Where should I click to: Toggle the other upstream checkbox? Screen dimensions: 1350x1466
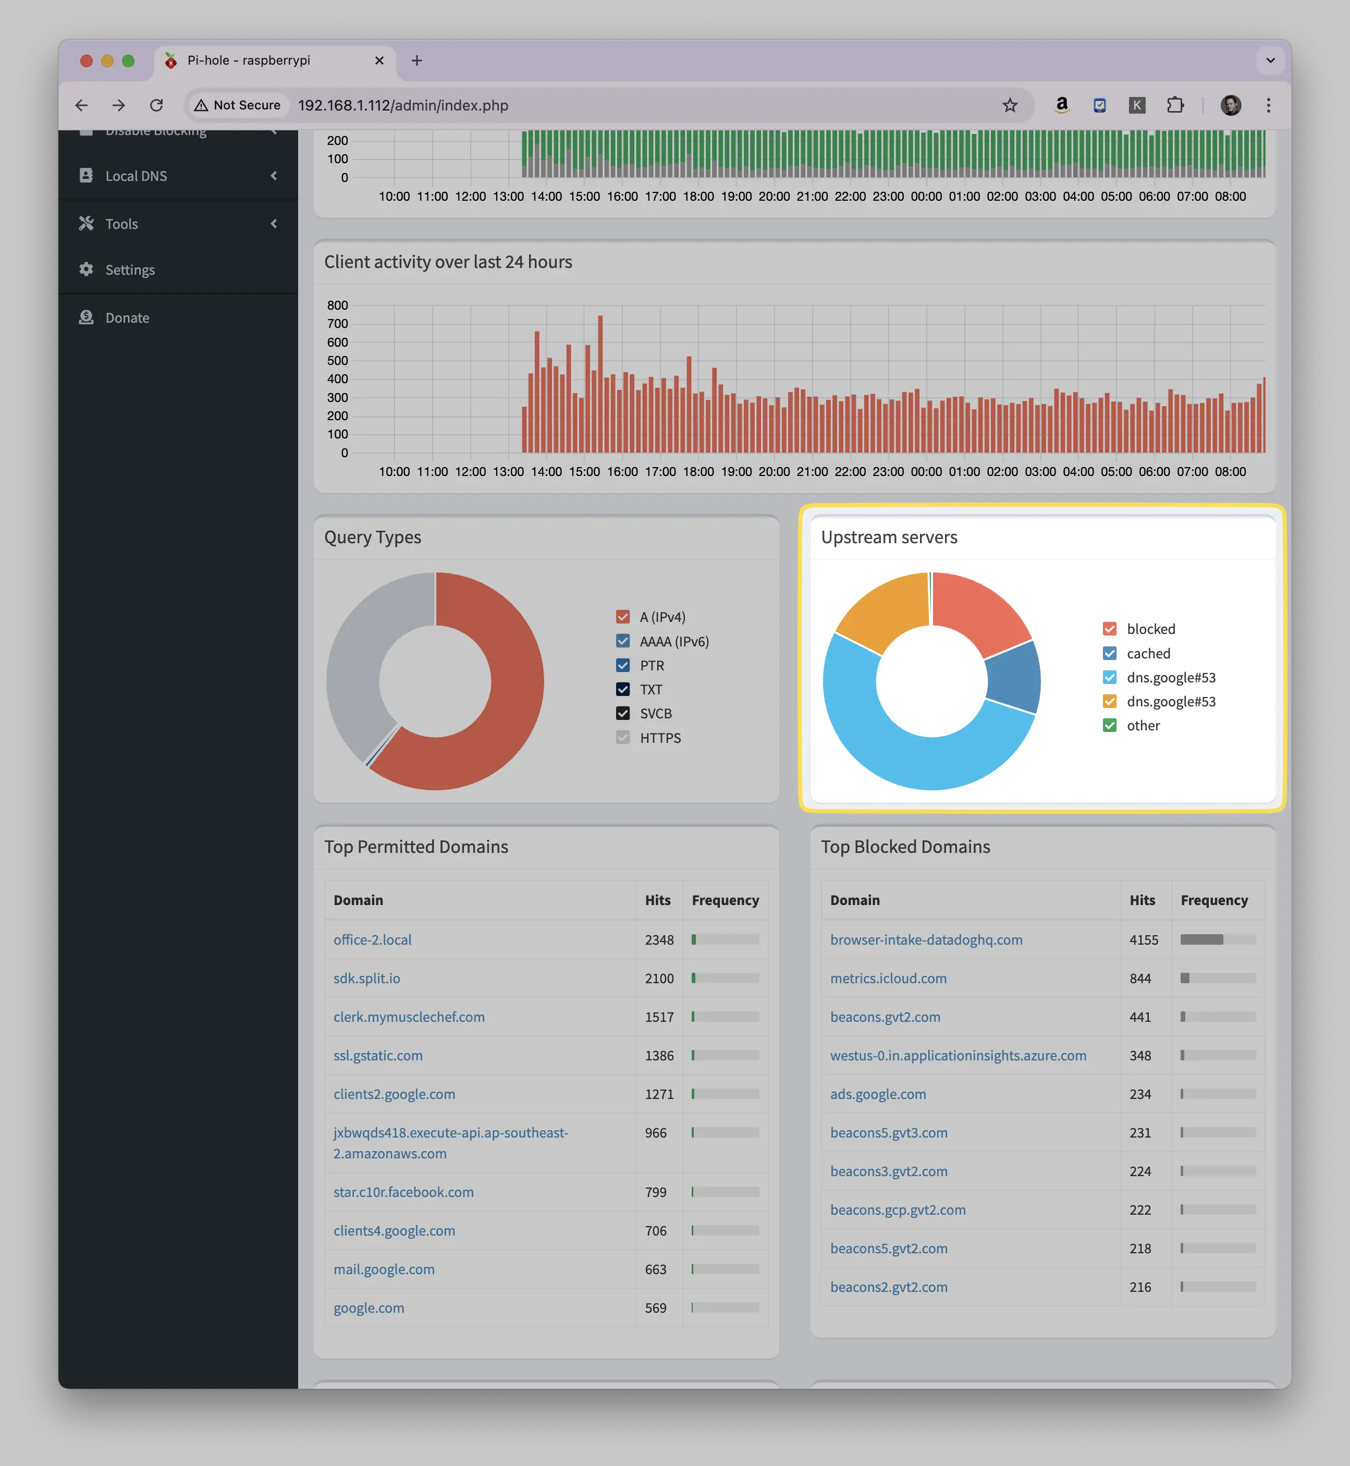1110,726
